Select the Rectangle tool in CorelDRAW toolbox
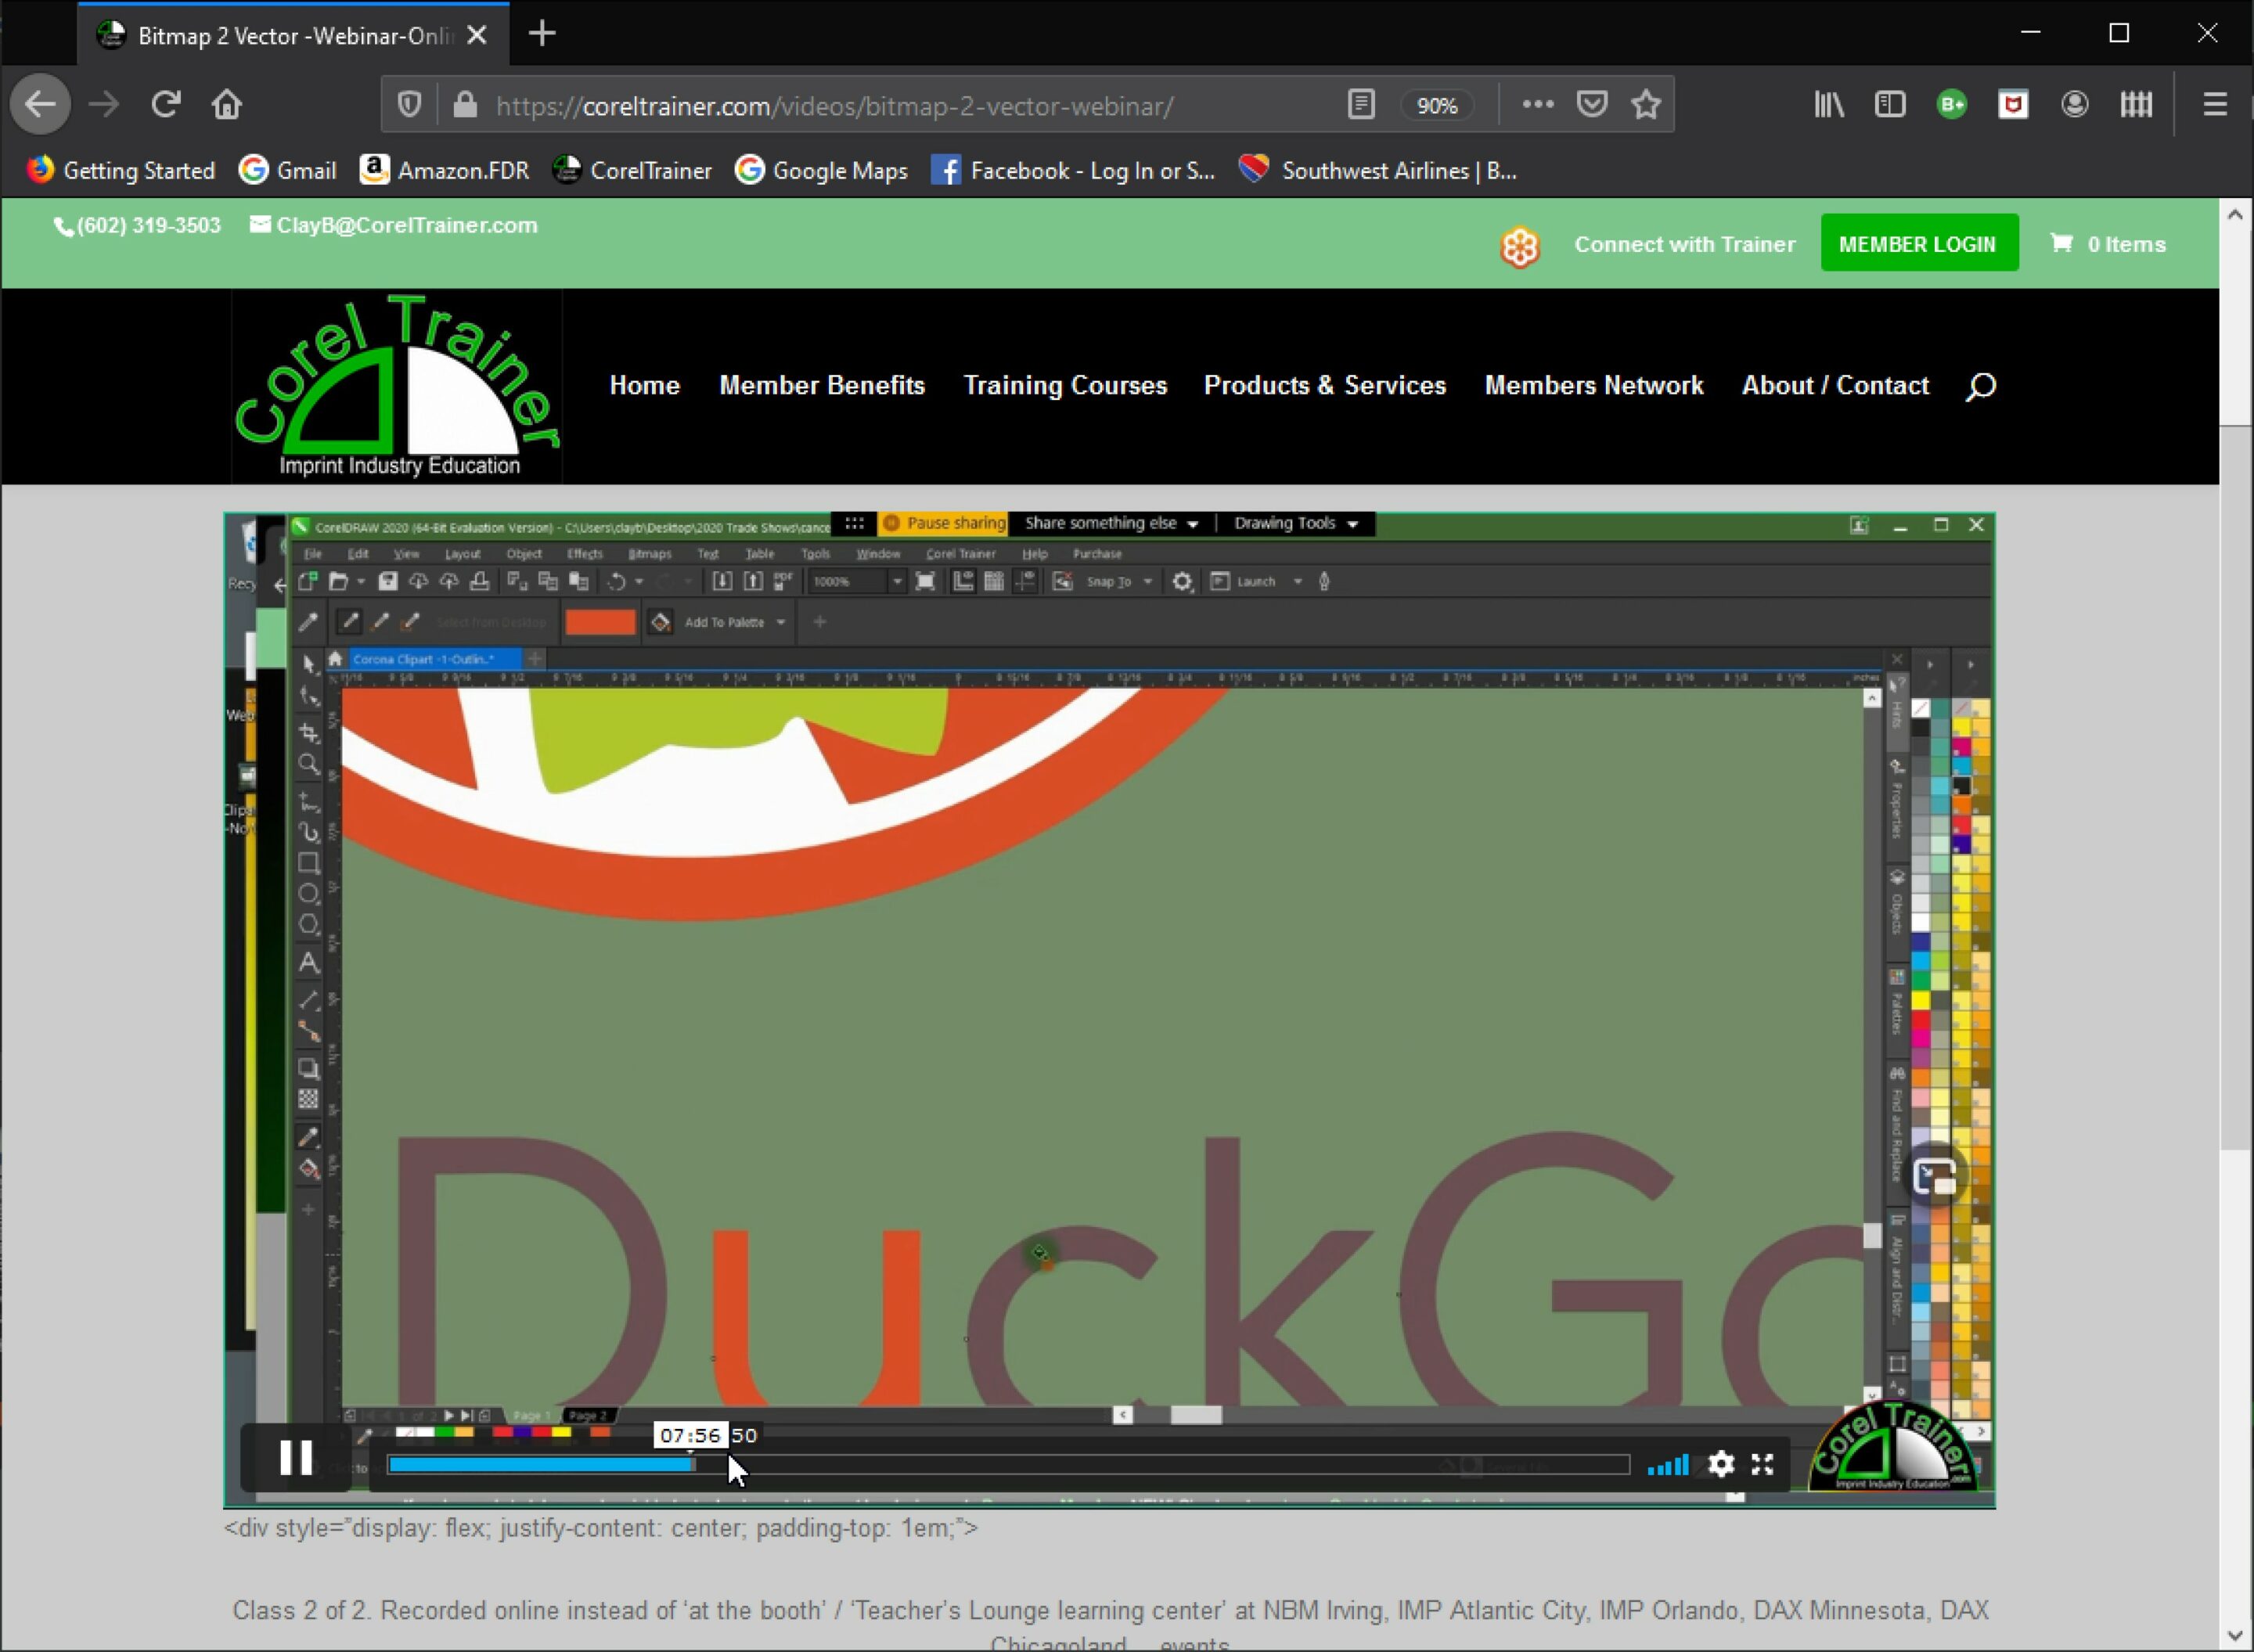This screenshot has height=1652, width=2254. tap(309, 863)
